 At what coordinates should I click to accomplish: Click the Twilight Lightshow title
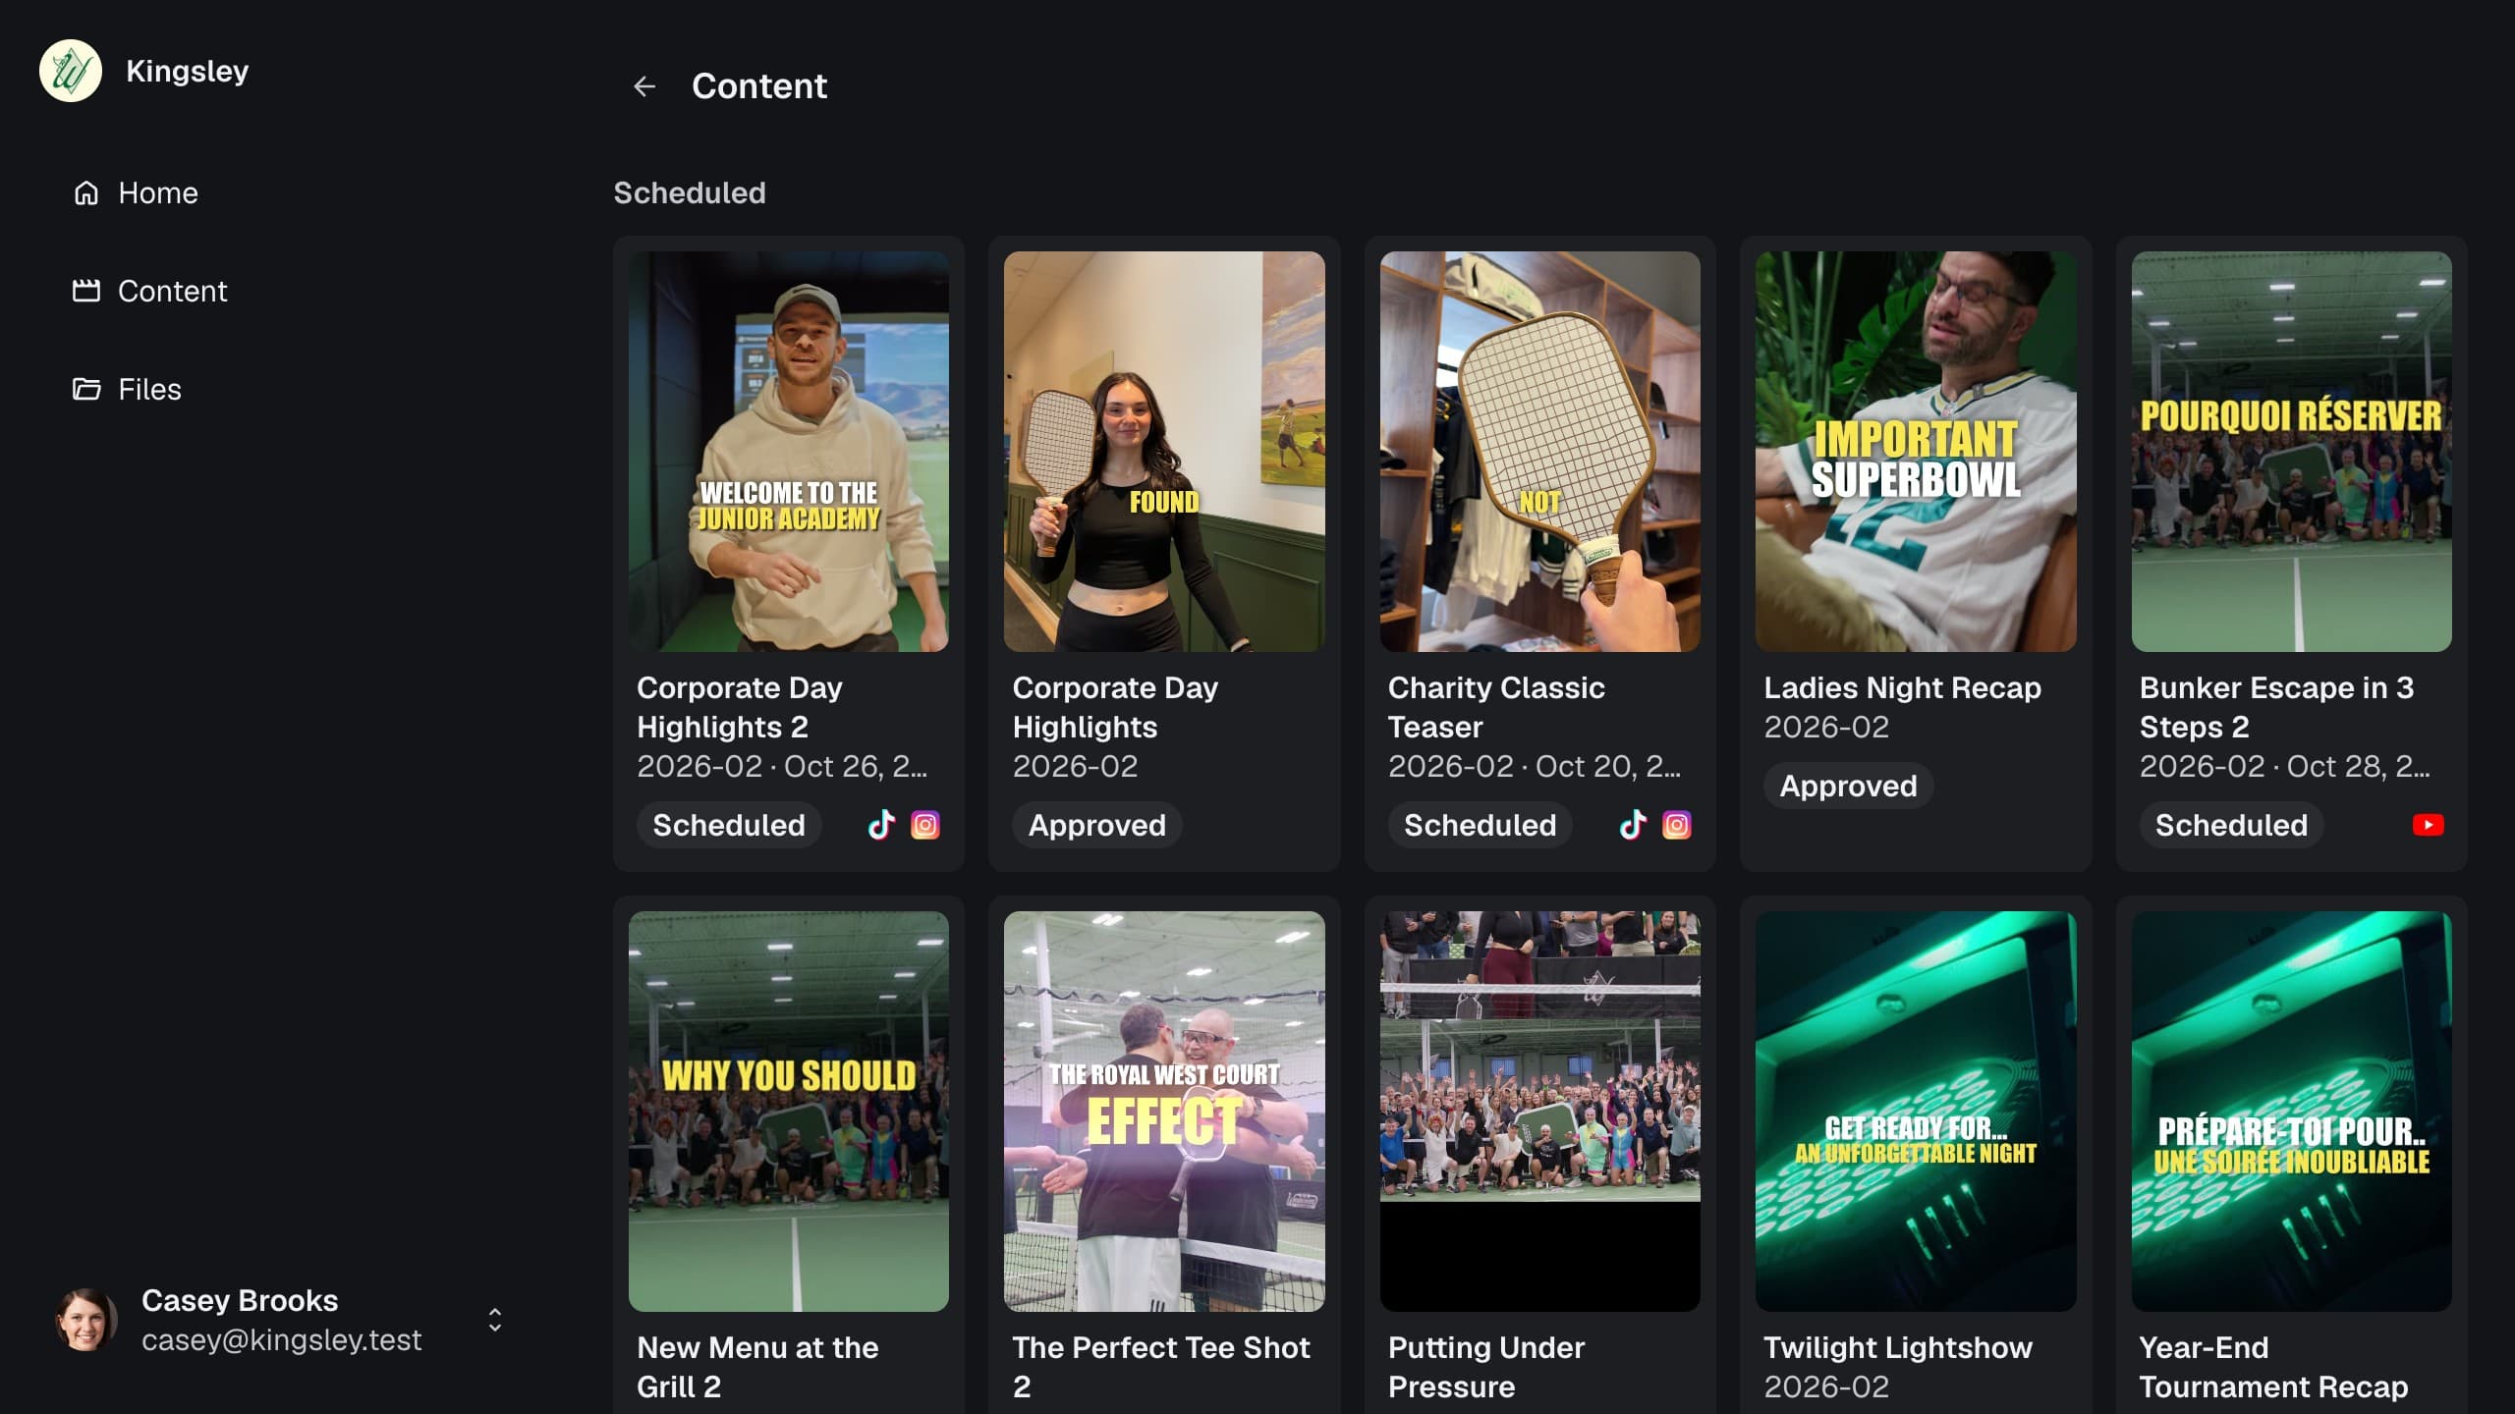1898,1347
